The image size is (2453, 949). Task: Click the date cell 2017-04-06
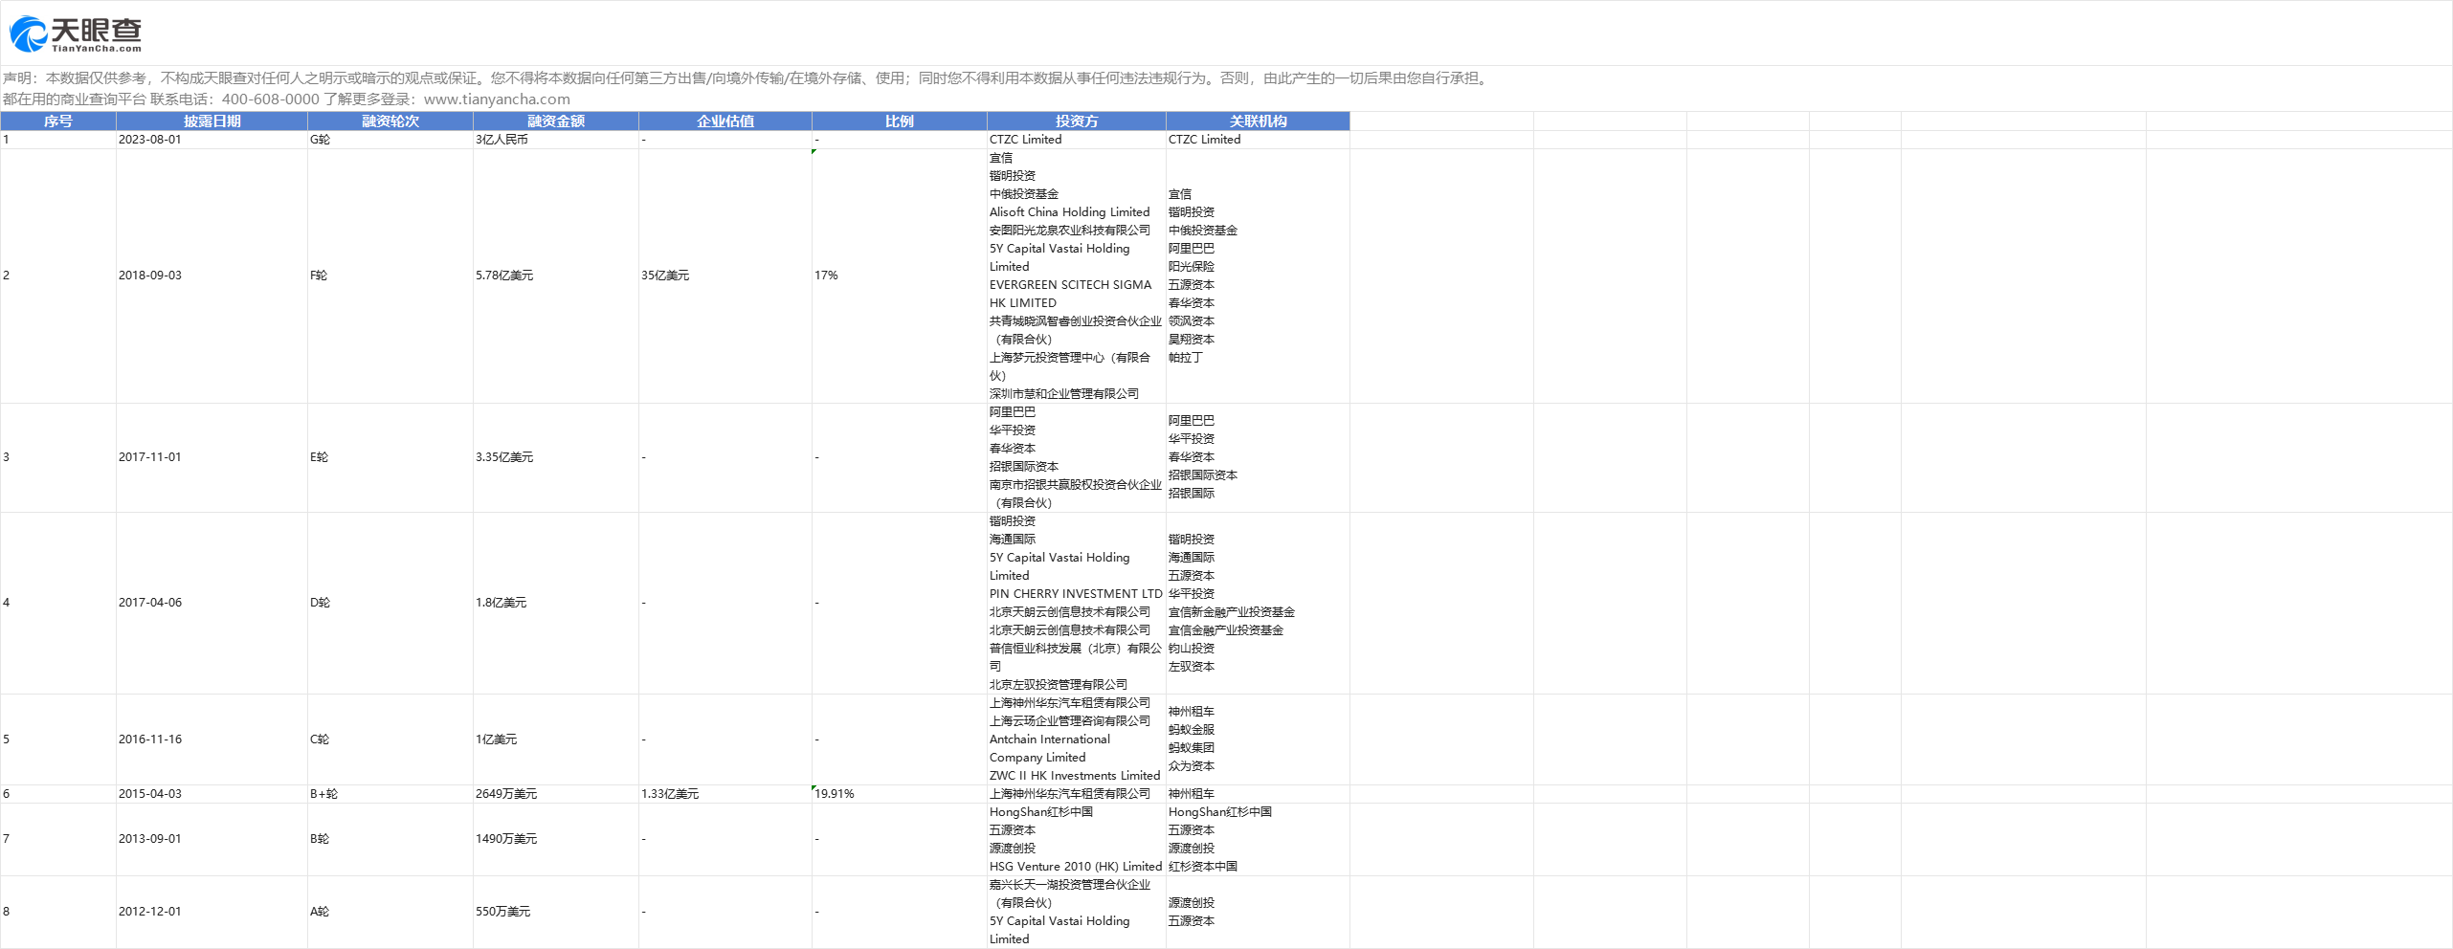coord(212,603)
